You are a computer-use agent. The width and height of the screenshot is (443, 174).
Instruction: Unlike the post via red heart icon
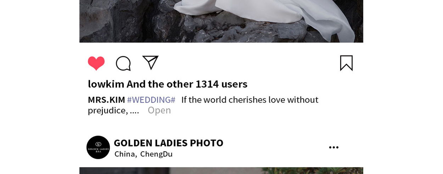96,63
